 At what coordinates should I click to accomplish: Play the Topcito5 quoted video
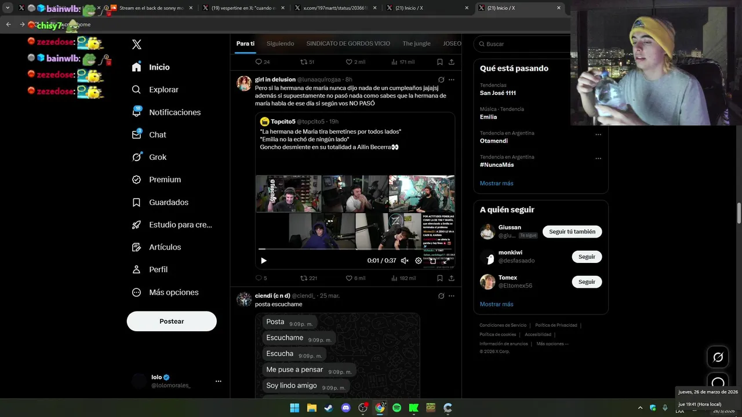coord(264,261)
